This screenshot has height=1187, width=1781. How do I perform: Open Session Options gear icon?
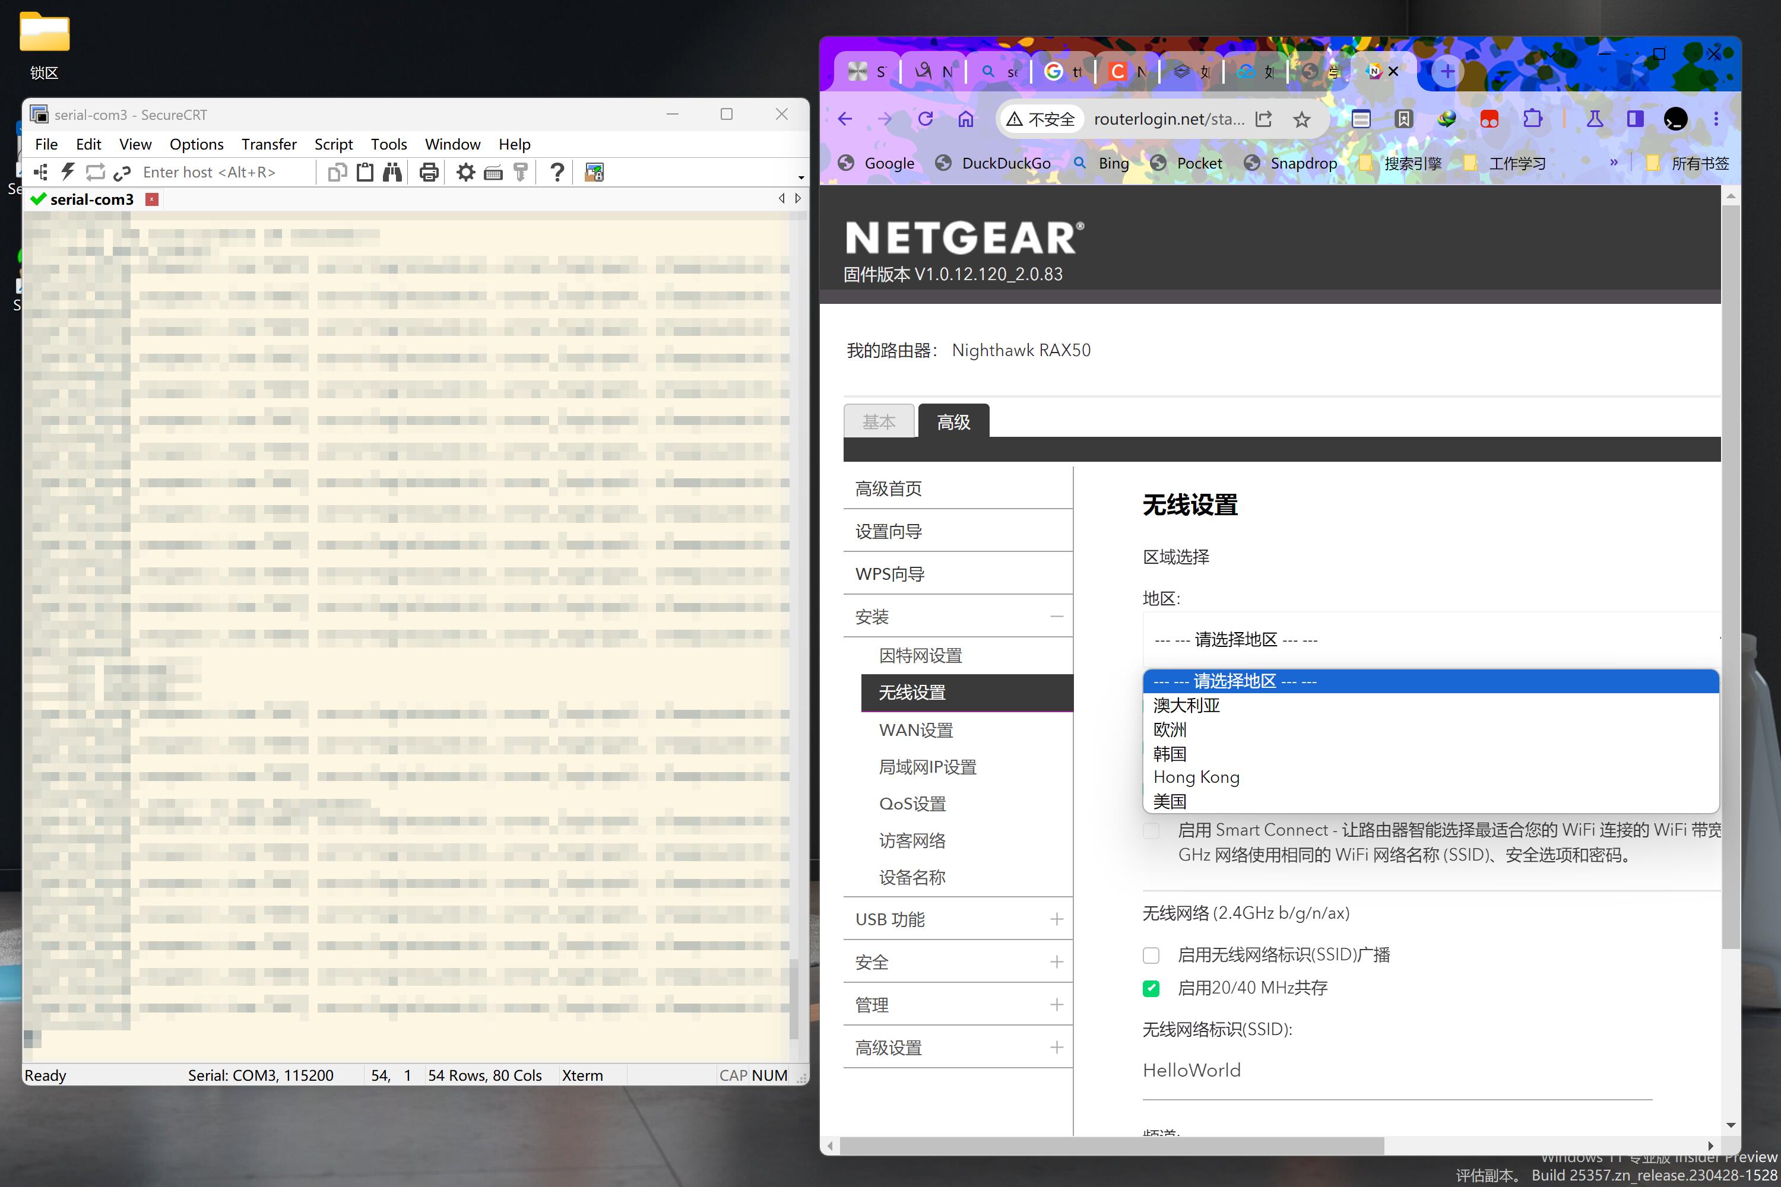(465, 172)
